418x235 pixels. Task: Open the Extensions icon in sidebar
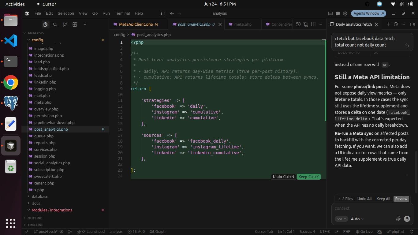[x=75, y=24]
